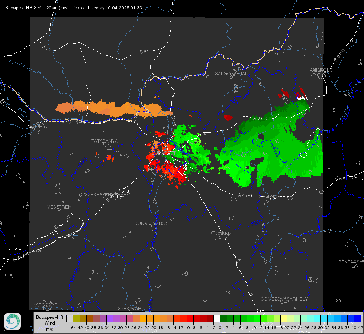Image resolution: width=364 pixels, height=334 pixels.
Task: Click the blue 'Pest' county label
Action: click(x=256, y=223)
